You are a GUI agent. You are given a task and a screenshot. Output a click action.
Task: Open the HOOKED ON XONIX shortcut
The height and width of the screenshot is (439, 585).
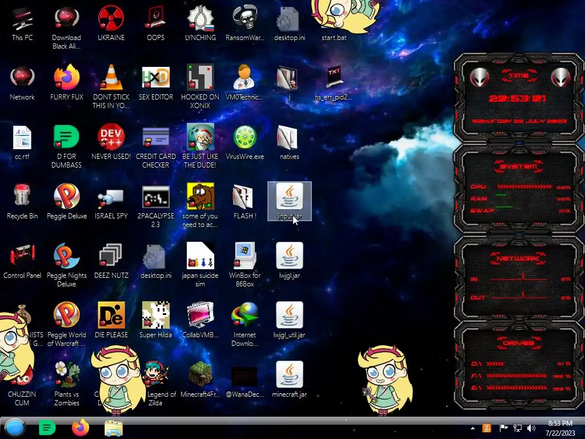[200, 87]
